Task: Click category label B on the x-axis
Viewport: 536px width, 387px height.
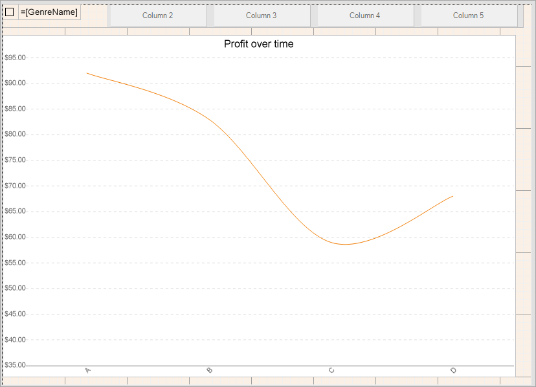Action: click(x=210, y=370)
